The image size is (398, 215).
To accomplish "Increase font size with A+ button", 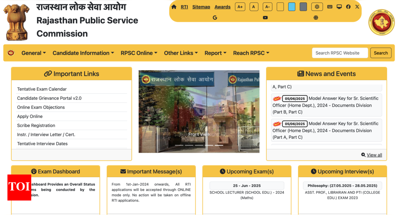I will (x=240, y=7).
